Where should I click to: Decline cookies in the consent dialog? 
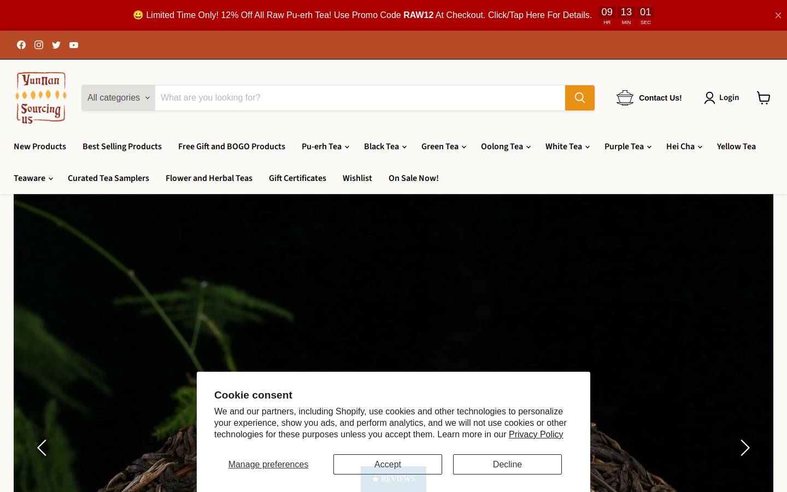click(x=507, y=464)
